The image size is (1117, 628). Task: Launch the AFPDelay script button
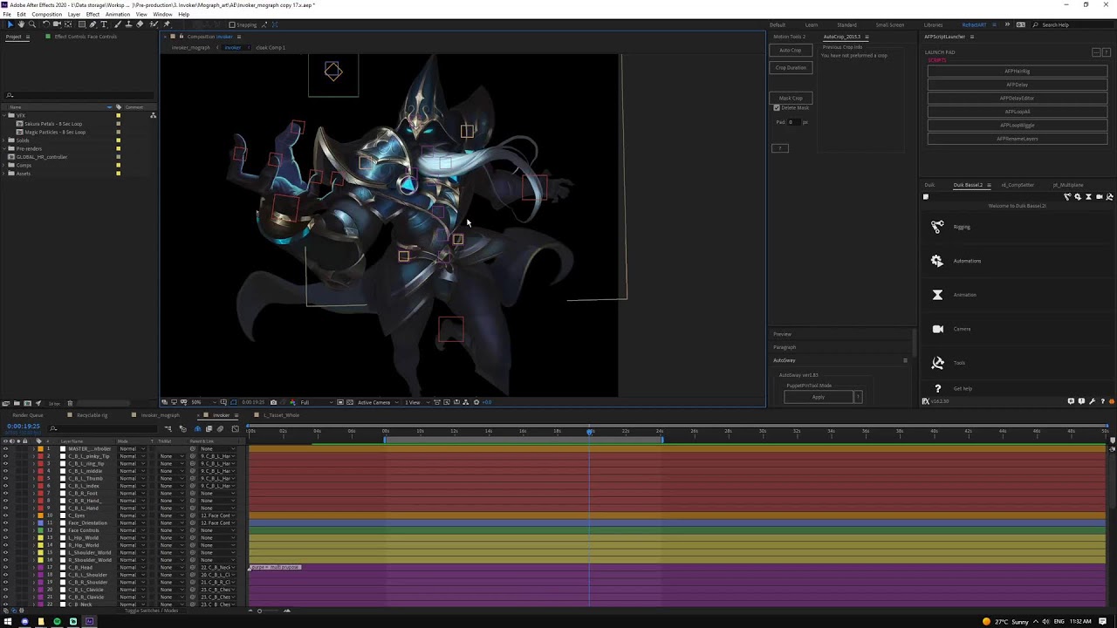(x=1018, y=85)
